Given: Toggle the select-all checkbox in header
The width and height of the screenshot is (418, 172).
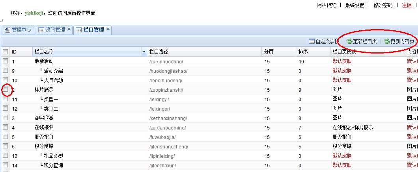Looking at the screenshot, I should click(x=6, y=52).
